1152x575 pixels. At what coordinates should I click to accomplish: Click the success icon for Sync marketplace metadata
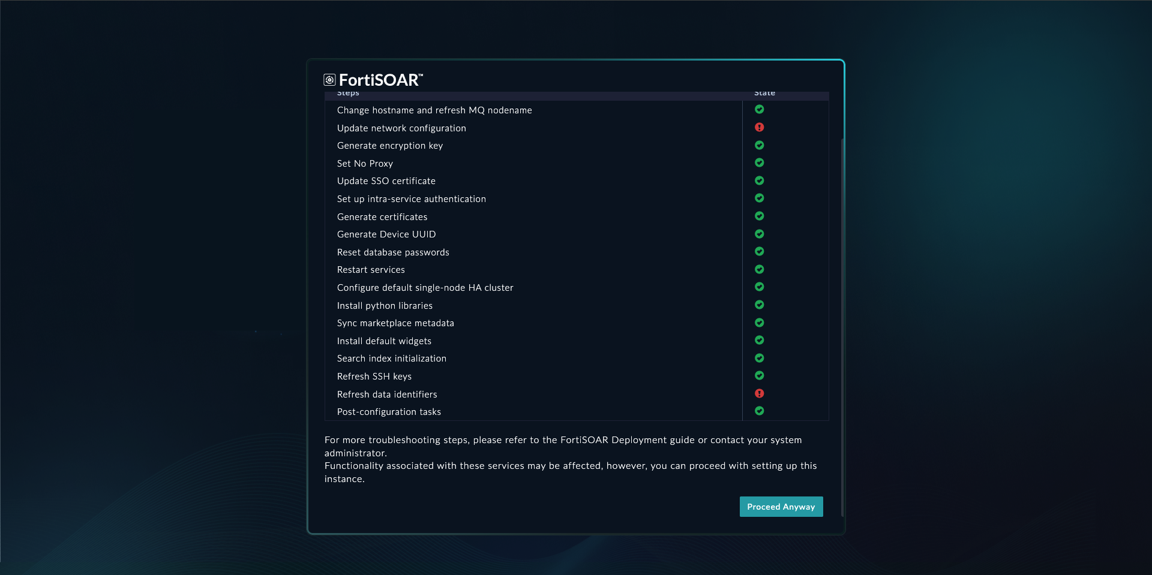tap(759, 323)
